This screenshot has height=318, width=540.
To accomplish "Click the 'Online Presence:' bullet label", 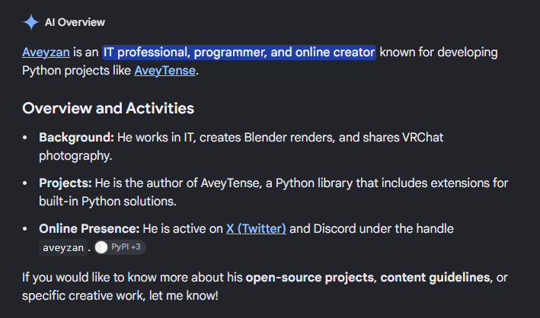I will [89, 228].
